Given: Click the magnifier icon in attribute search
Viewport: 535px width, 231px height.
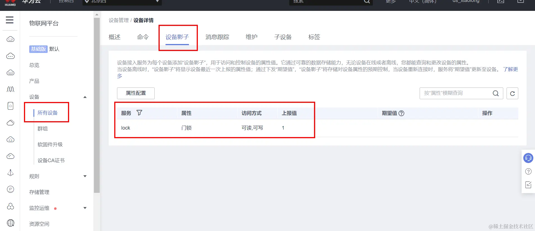Looking at the screenshot, I should pos(496,93).
